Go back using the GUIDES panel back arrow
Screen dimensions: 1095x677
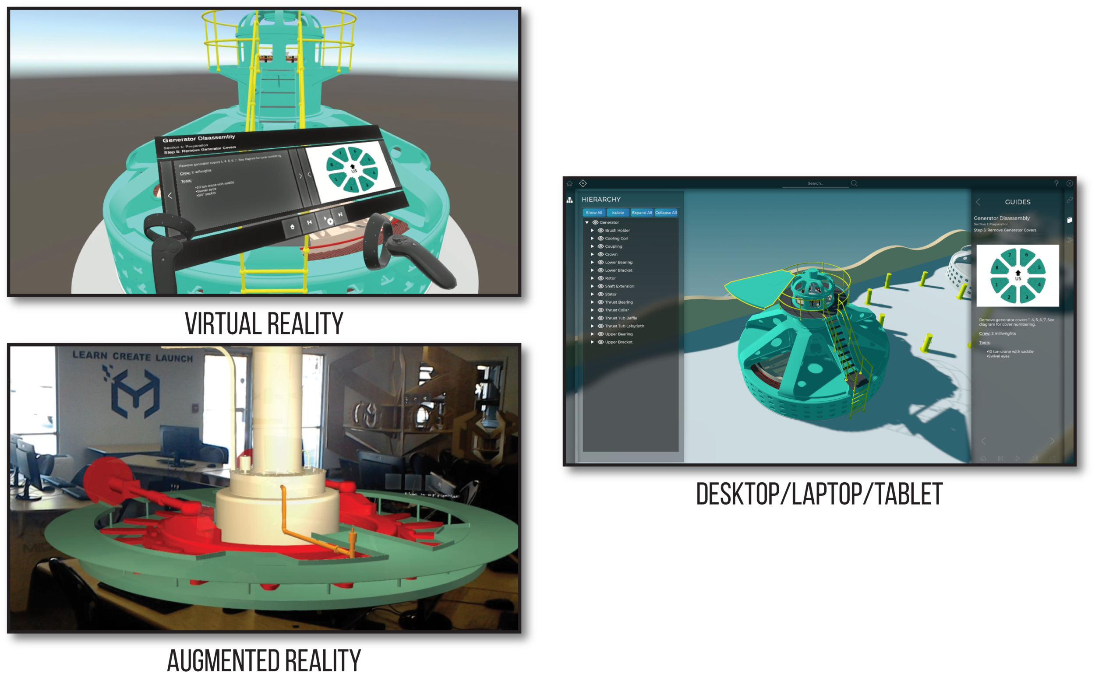coord(978,202)
